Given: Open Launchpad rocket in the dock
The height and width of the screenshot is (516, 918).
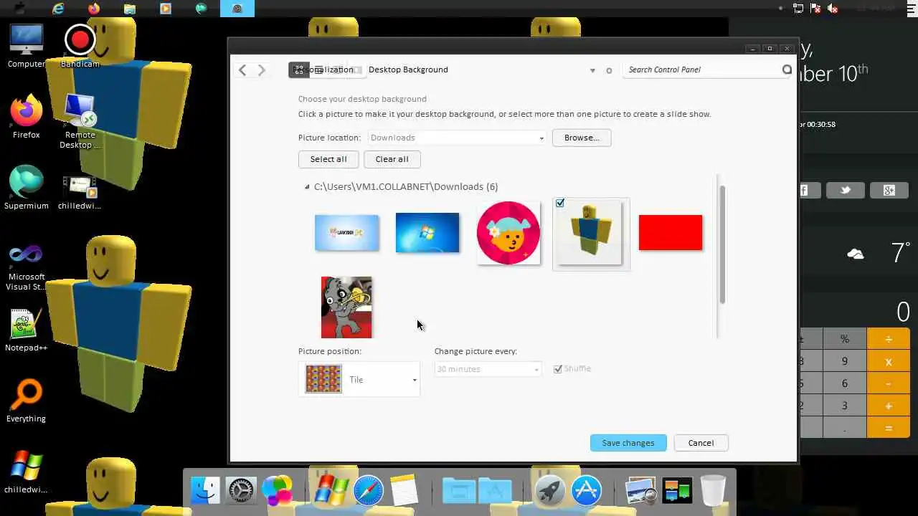Looking at the screenshot, I should (x=550, y=491).
